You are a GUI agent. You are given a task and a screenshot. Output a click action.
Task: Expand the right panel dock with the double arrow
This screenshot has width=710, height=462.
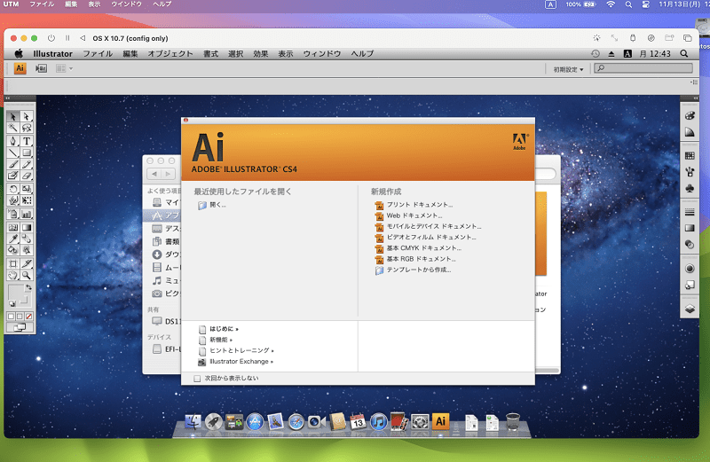click(x=696, y=98)
